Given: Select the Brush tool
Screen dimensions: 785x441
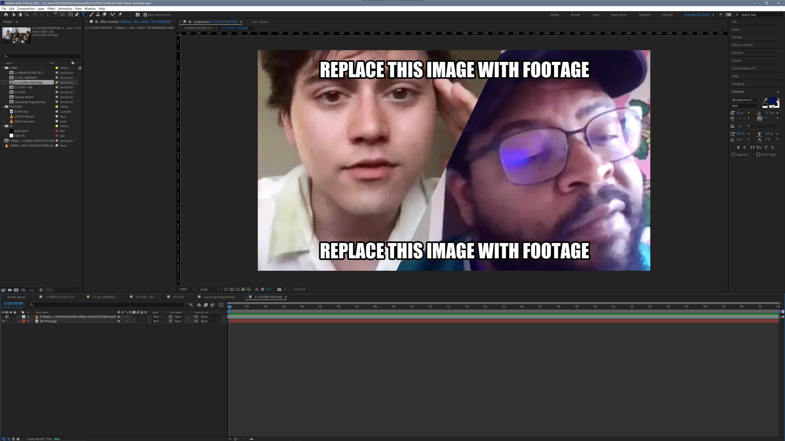Looking at the screenshot, I should point(91,14).
